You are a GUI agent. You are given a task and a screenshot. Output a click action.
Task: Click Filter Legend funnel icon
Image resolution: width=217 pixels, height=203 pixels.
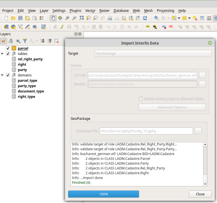tap(25, 41)
